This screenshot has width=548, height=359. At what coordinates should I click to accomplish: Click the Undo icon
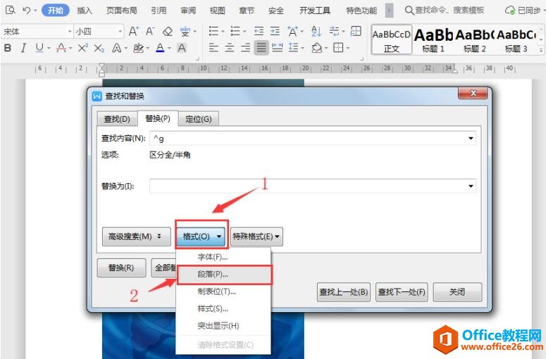[x=26, y=10]
